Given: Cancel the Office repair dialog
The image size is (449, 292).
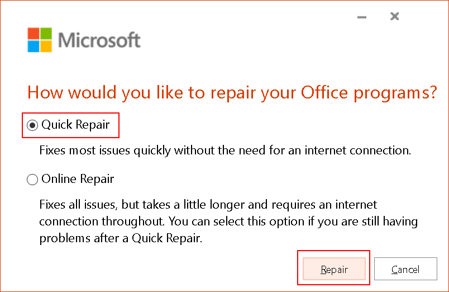Looking at the screenshot, I should 405,269.
